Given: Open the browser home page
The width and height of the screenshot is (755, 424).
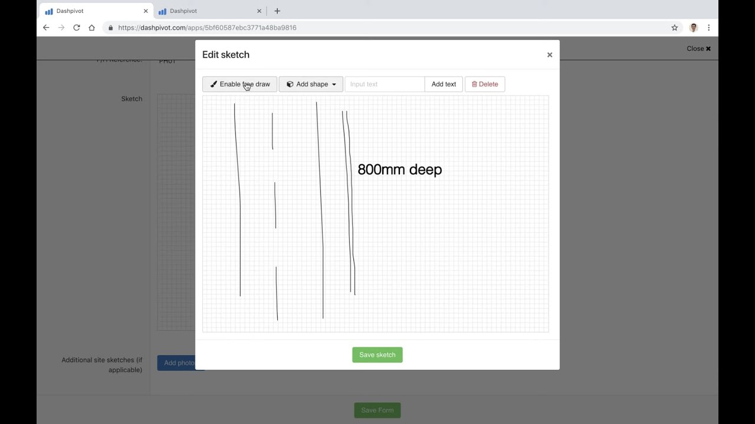Looking at the screenshot, I should [91, 28].
